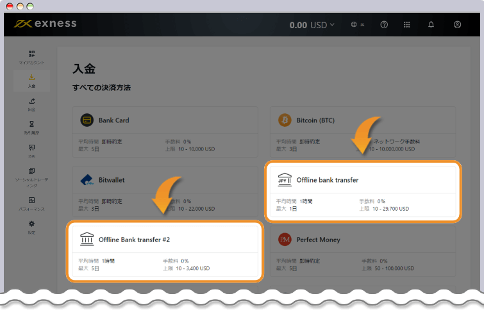Click the 50 - 100,000 USD limit text
The height and width of the screenshot is (310, 484).
tap(394, 268)
